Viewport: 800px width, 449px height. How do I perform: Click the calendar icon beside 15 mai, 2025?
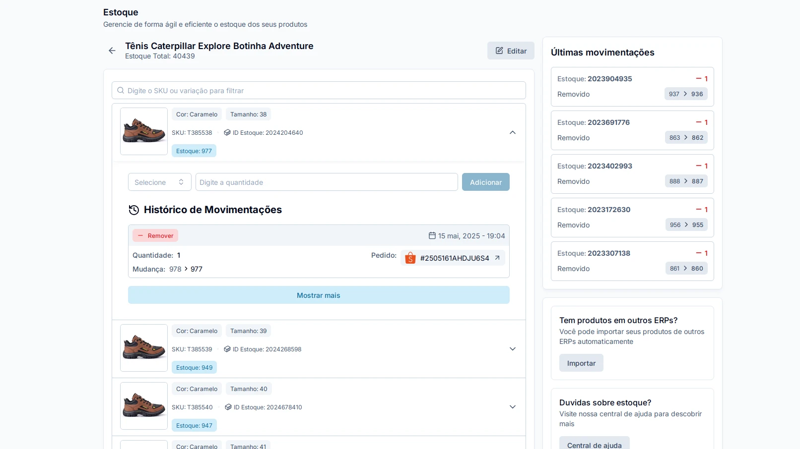(432, 235)
